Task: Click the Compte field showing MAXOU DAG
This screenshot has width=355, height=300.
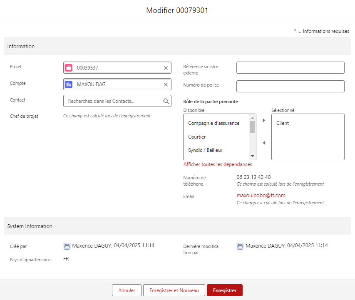Action: [x=117, y=84]
